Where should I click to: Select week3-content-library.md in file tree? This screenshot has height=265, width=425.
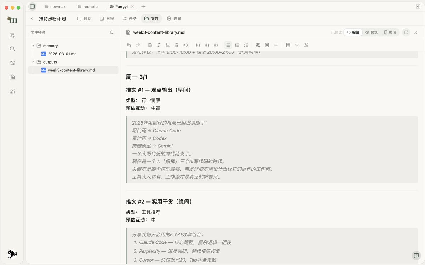click(73, 70)
